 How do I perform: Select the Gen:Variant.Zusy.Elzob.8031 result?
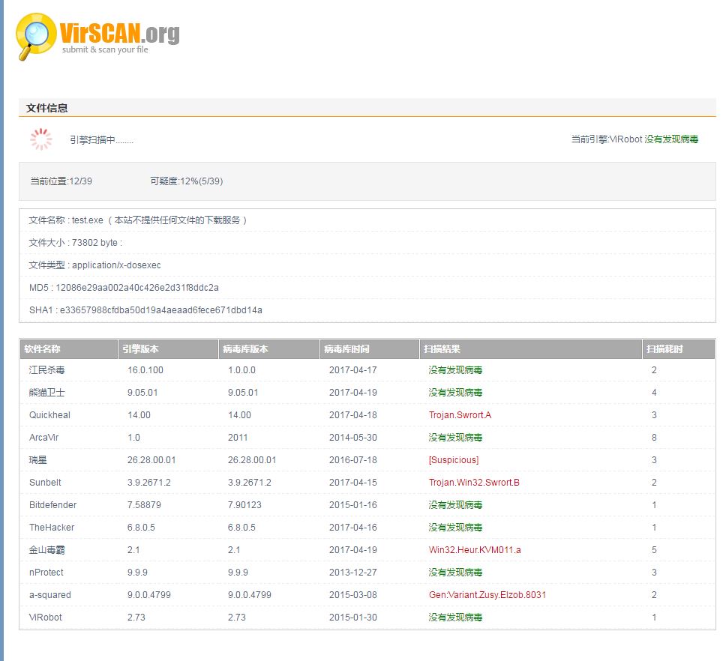click(x=487, y=595)
